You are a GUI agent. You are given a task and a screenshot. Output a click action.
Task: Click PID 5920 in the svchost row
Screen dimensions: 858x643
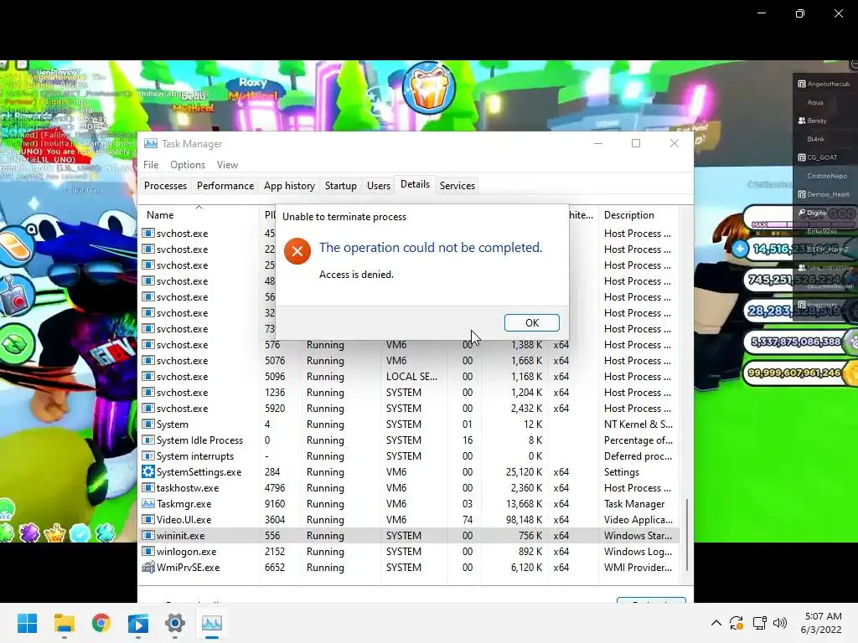pos(275,409)
